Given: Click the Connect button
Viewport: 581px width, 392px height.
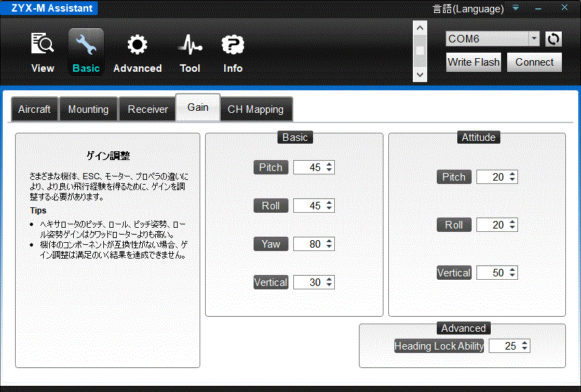Looking at the screenshot, I should coord(534,62).
